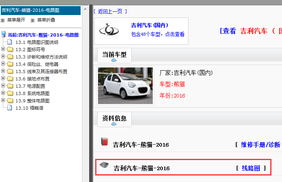
Task: Click the 菜单展开 expand-all icon
Action: [3, 20]
